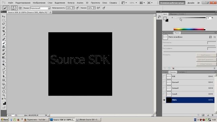Screen dimensions: 217x122
Task: Select the 3D Object Rotate tool
Action: tap(4, 84)
